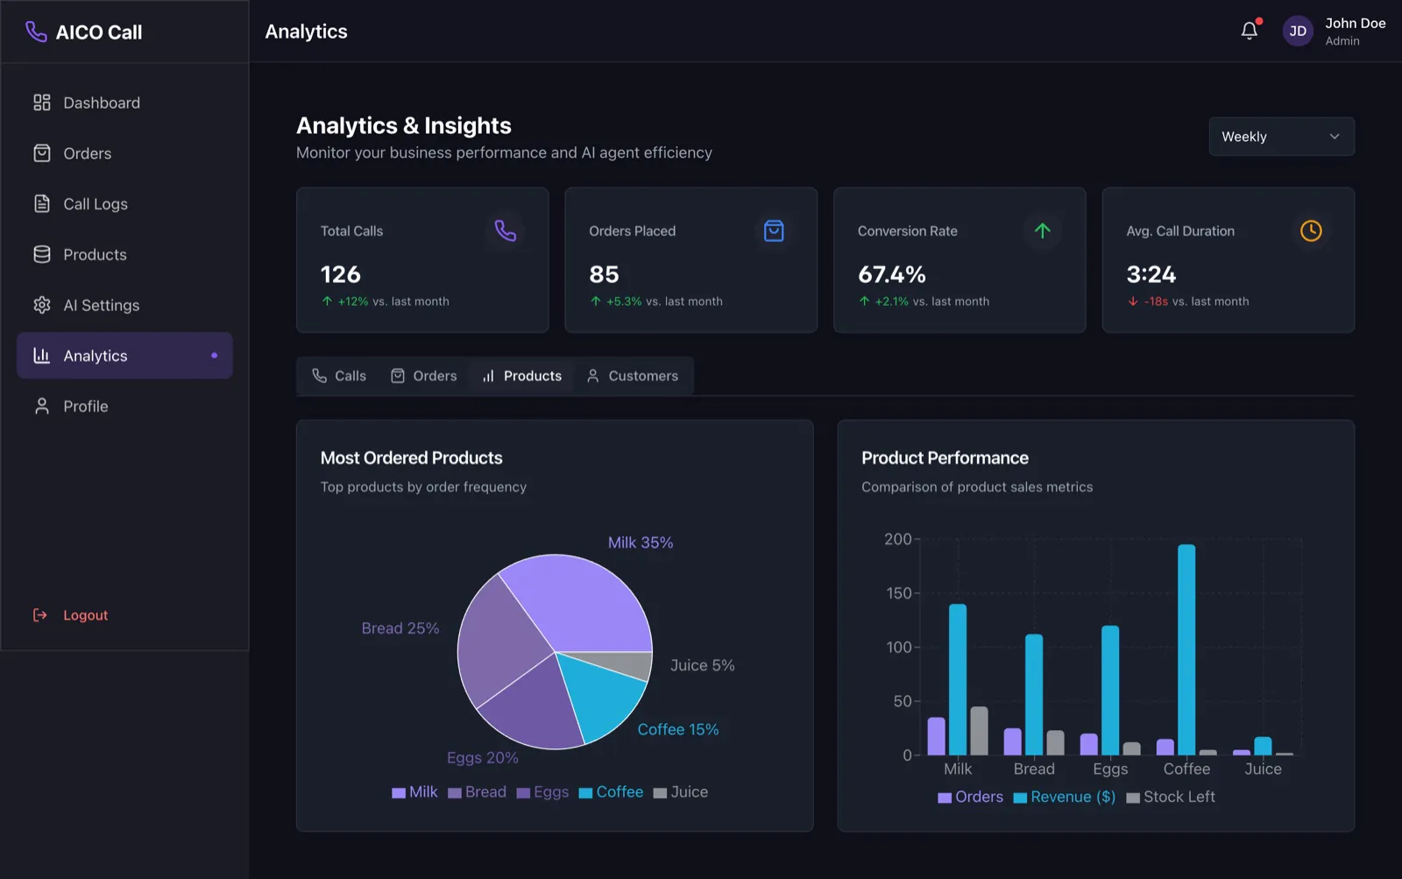Select the Orders tab

point(423,376)
